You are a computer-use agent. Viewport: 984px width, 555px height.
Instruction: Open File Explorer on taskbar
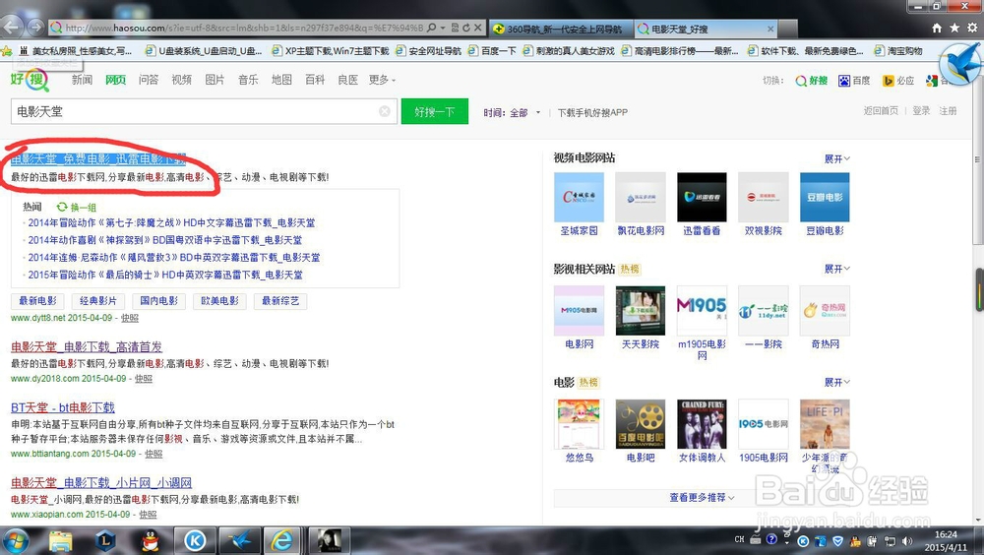click(61, 541)
